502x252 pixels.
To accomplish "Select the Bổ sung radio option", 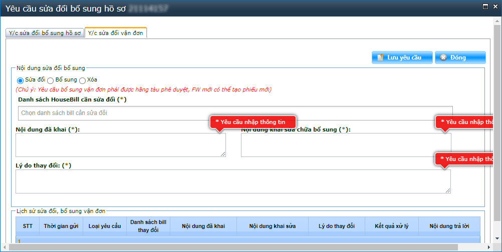I will (x=51, y=80).
